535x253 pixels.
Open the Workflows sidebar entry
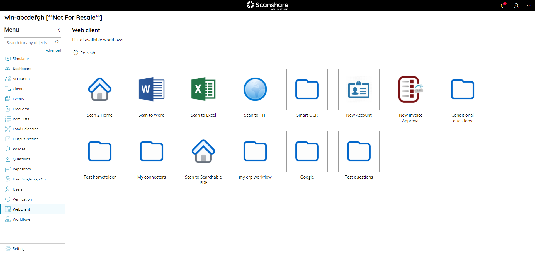(x=21, y=219)
